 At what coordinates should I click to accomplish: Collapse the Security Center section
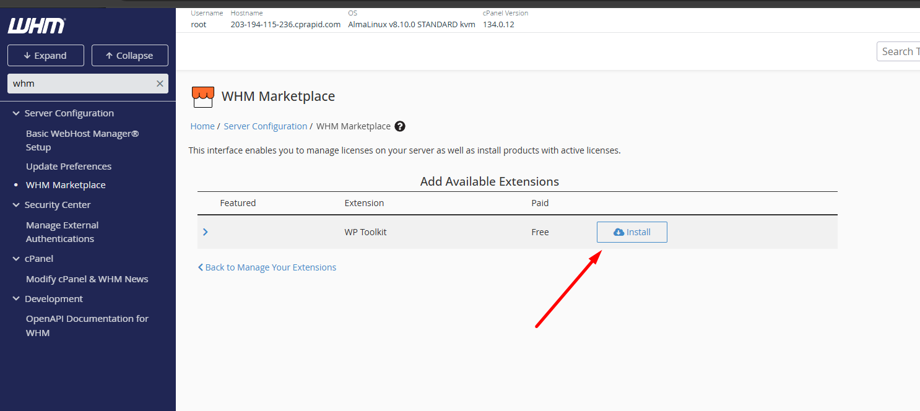[16, 205]
